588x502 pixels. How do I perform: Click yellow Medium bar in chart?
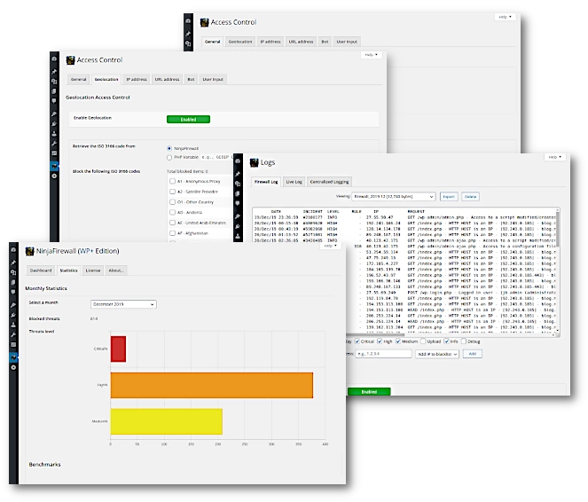167,421
